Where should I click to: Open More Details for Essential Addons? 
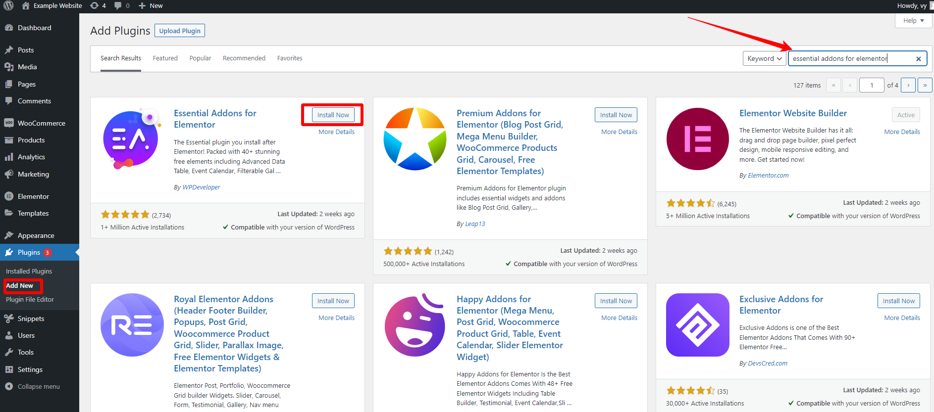point(336,132)
